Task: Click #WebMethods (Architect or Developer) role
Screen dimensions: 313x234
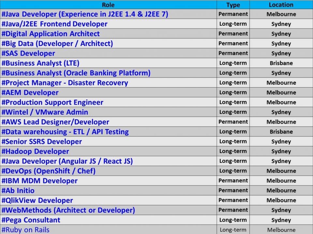Action: [68, 210]
